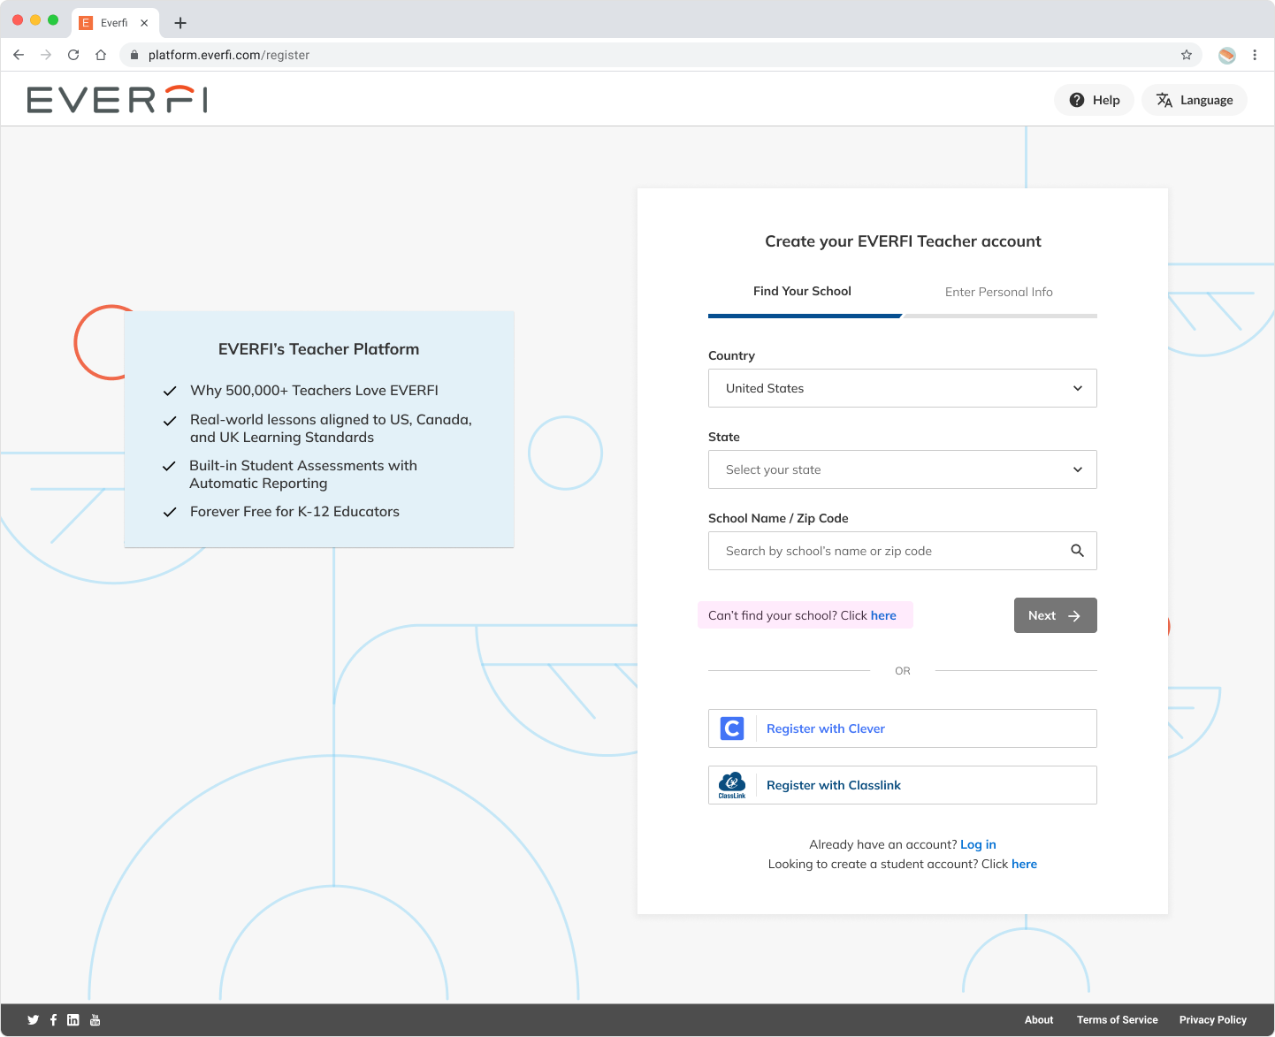Open the browser profile avatar

pyautogui.click(x=1227, y=55)
